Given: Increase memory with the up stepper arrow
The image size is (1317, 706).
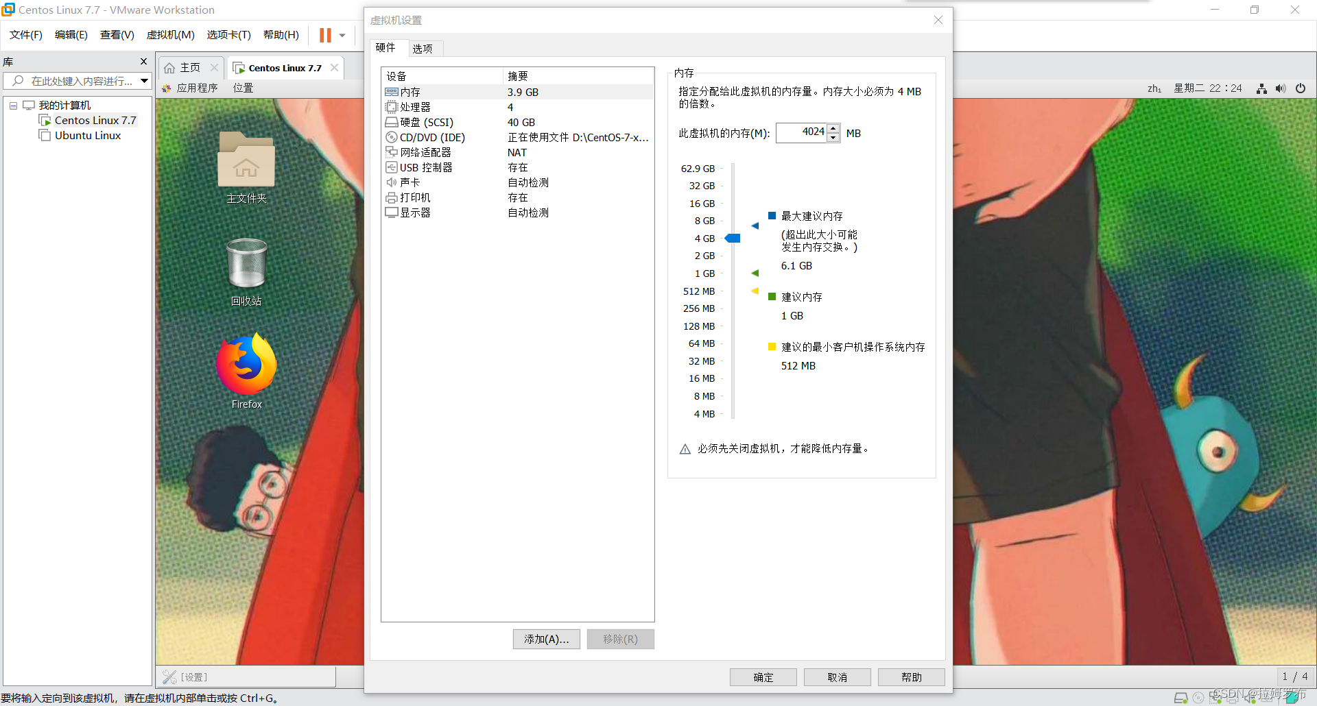Looking at the screenshot, I should coord(833,128).
